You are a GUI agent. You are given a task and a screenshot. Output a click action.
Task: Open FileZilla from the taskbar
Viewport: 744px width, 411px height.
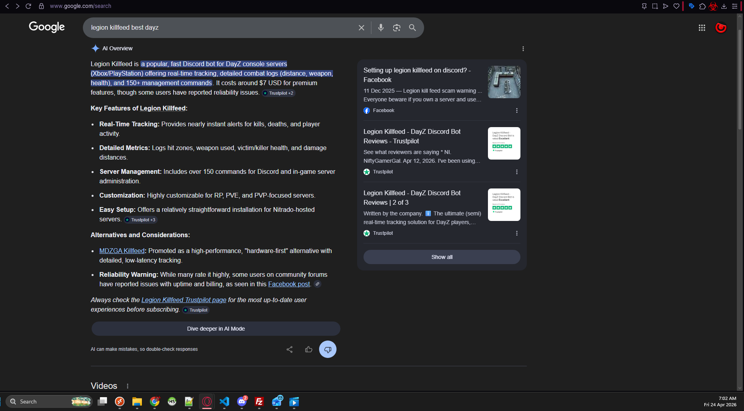[259, 401]
